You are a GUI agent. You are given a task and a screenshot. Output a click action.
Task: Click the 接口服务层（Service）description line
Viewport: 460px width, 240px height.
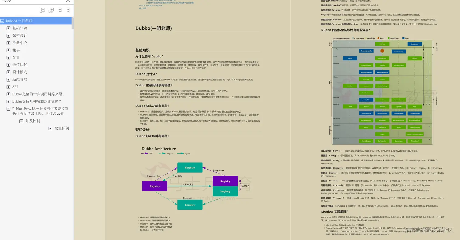(369, 151)
